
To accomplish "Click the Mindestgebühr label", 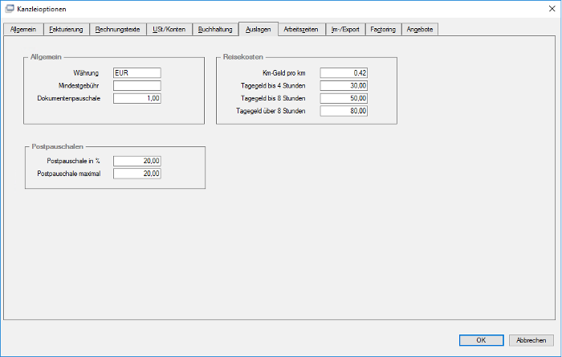I will (79, 85).
